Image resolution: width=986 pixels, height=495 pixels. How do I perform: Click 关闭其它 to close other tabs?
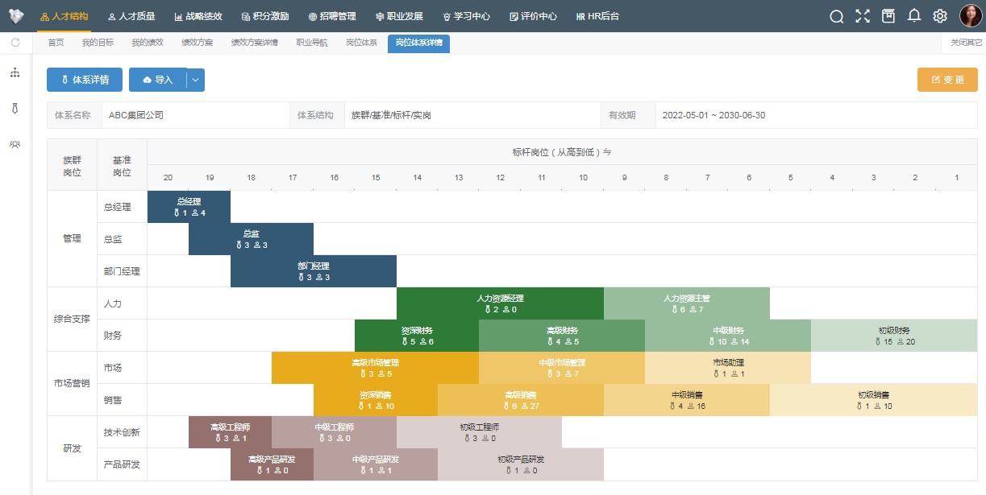coord(966,43)
